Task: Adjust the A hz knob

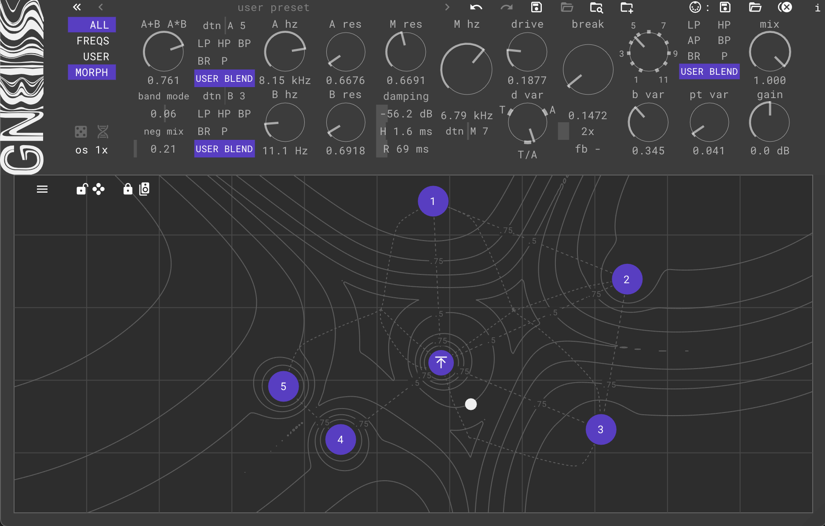Action: point(285,52)
